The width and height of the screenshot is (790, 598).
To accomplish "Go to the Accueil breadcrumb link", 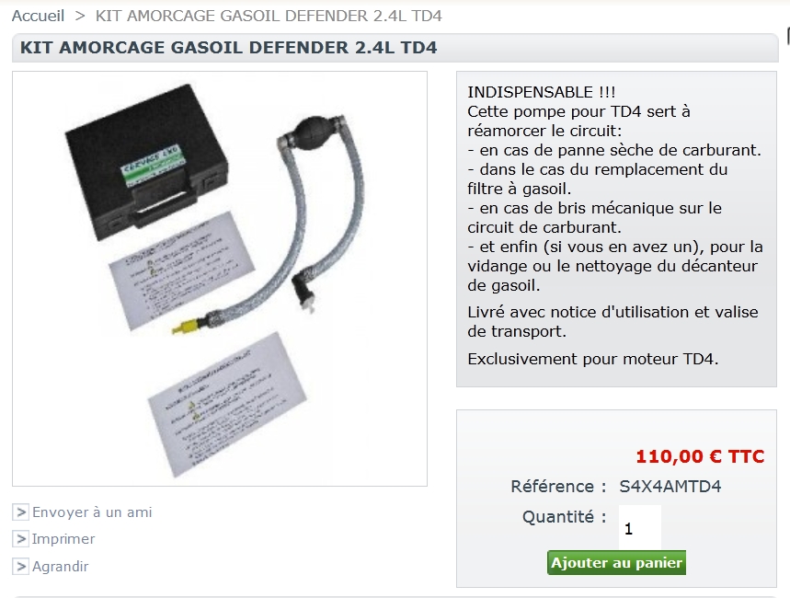I will point(39,16).
